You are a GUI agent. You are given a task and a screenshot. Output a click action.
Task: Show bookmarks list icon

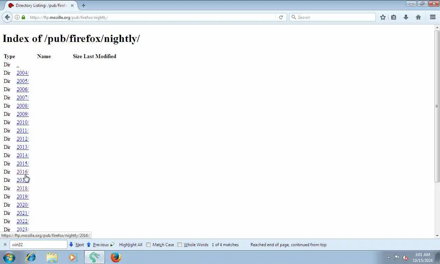(x=394, y=17)
